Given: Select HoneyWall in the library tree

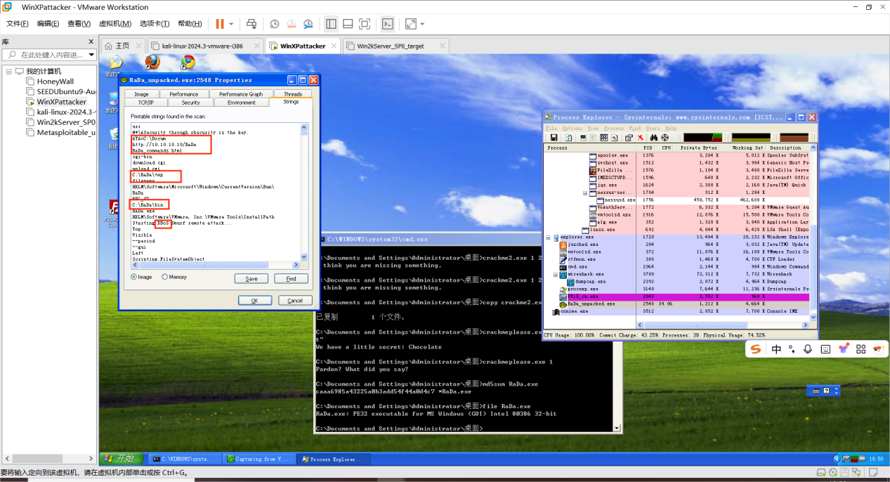Looking at the screenshot, I should (55, 82).
